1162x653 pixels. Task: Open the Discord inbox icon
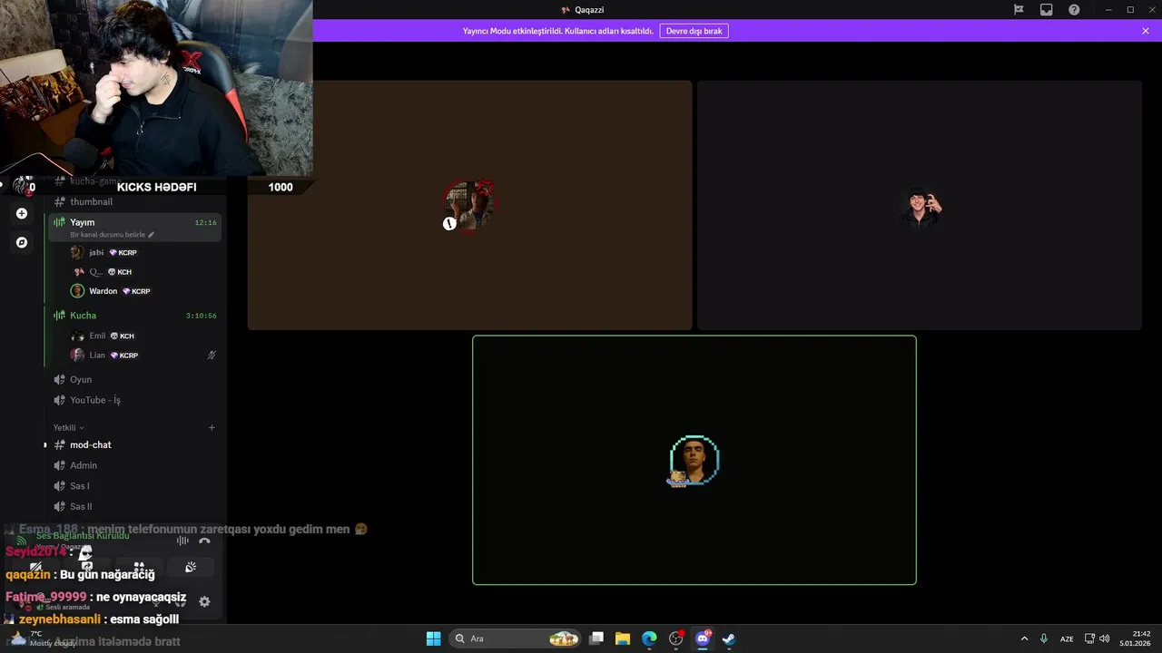click(x=1047, y=9)
